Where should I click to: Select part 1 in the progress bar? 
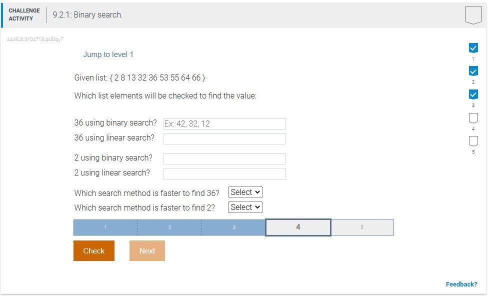105,227
